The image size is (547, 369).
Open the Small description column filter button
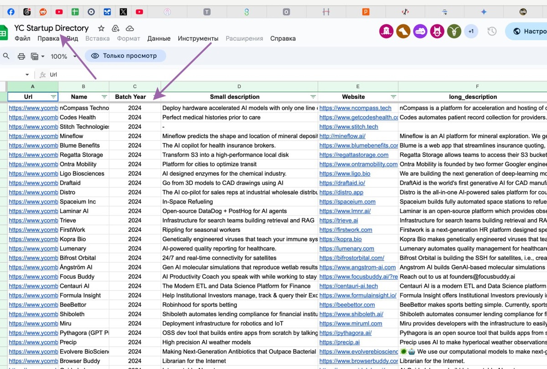[x=313, y=97]
